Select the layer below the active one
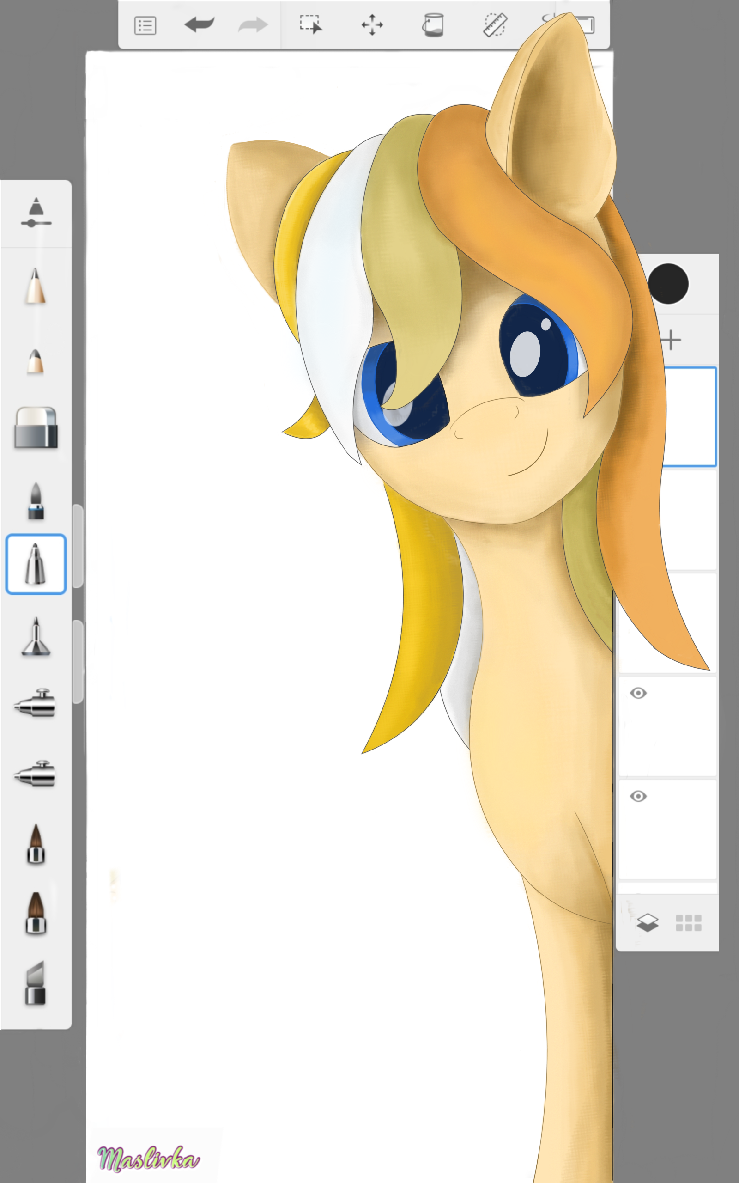Image resolution: width=739 pixels, height=1183 pixels. pyautogui.click(x=689, y=520)
